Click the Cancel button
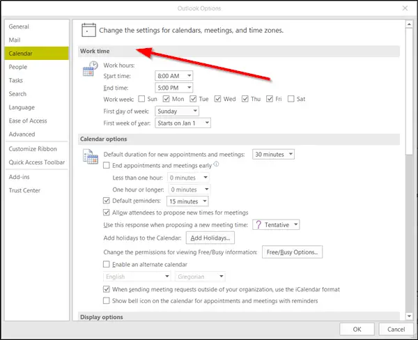Screen dimensions: 418x340 [x=396, y=330]
